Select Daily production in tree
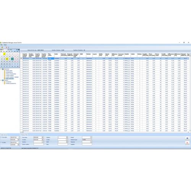 coord(10,79)
